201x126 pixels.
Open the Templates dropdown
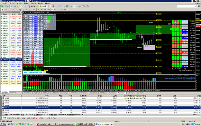[x=87, y=6]
